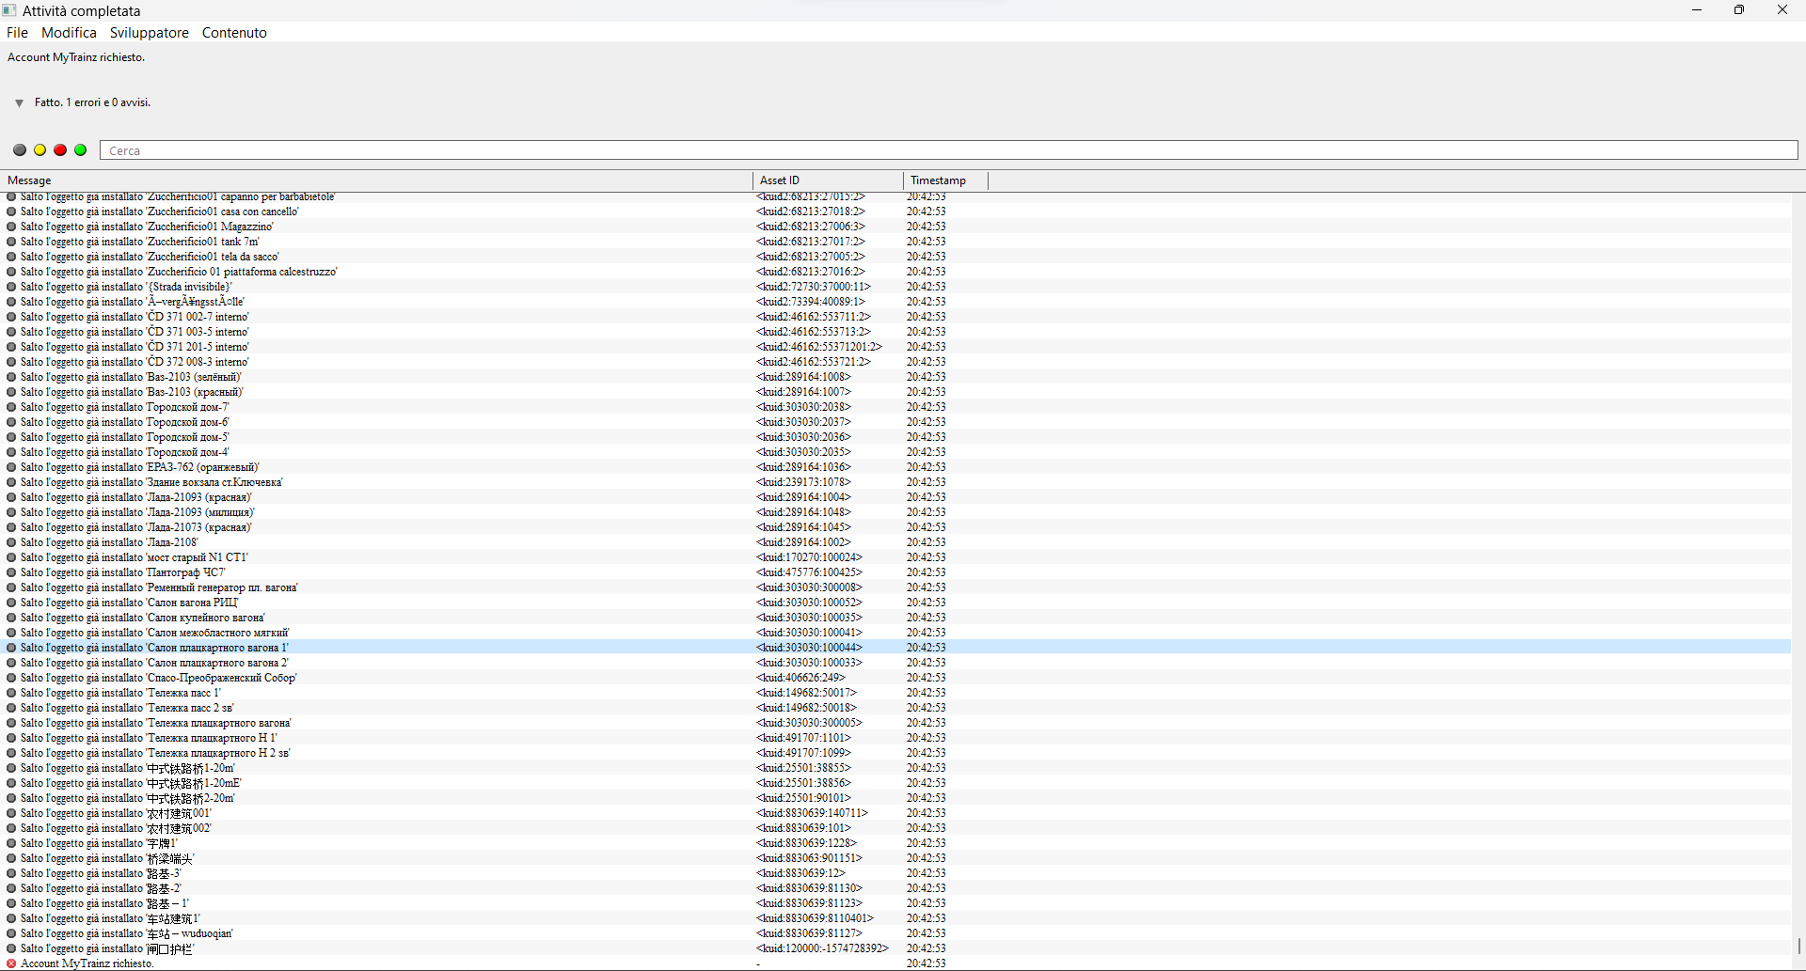1806x971 pixels.
Task: Click the gray icon beside '桥梁端头' row
Action: click(11, 858)
